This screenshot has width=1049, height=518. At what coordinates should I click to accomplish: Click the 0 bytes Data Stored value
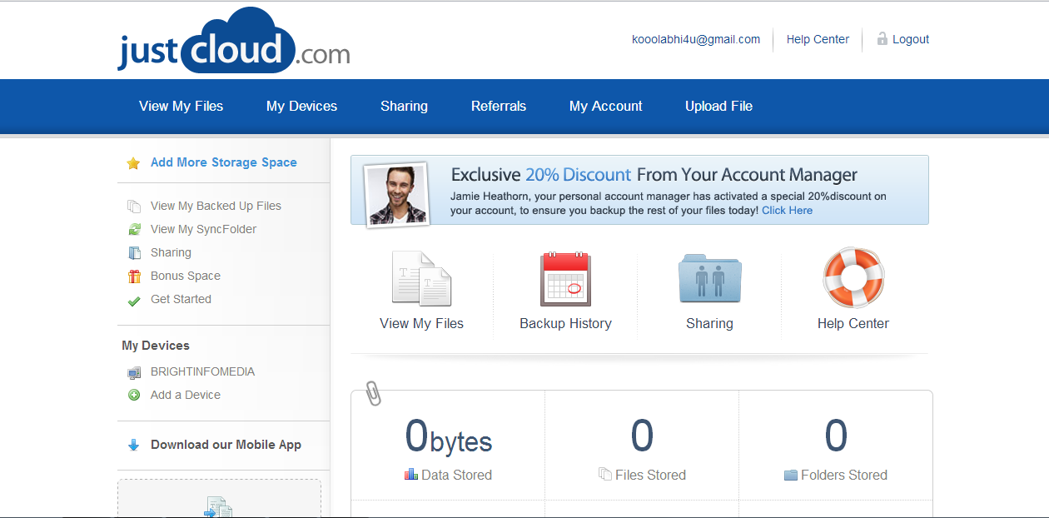tap(449, 436)
